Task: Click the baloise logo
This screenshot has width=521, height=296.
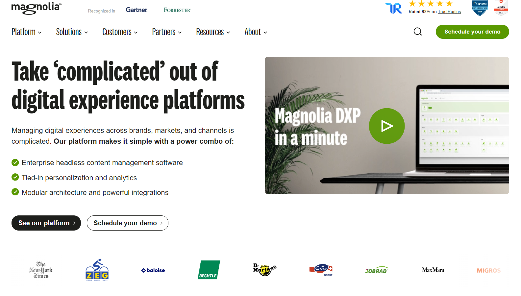Action: tap(153, 270)
